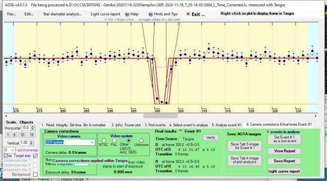The image size is (327, 181).
Task: Click Save Tab 4 image of plot analysis
Action: [244, 160]
